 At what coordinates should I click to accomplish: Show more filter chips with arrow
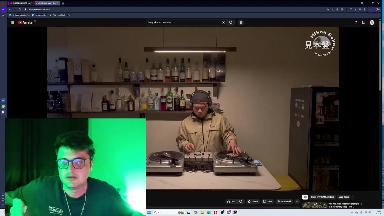click(359, 198)
